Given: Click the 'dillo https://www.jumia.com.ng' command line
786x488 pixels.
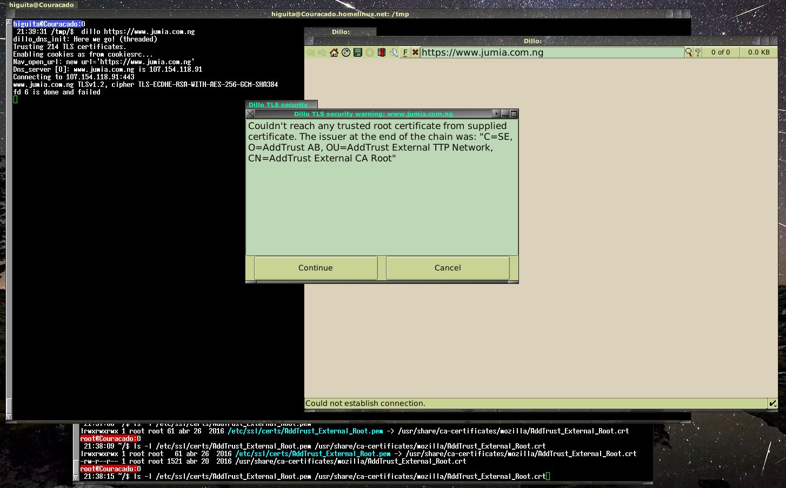Looking at the screenshot, I should (138, 31).
